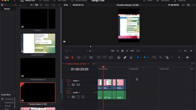The width and height of the screenshot is (196, 110).
Task: Click the Custom Zoom icon
Action: [x=166, y=57]
